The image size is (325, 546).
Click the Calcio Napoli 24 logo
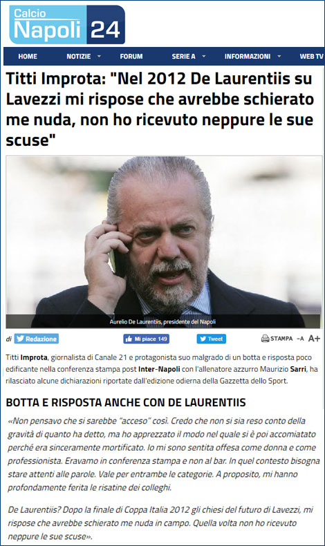(x=67, y=25)
